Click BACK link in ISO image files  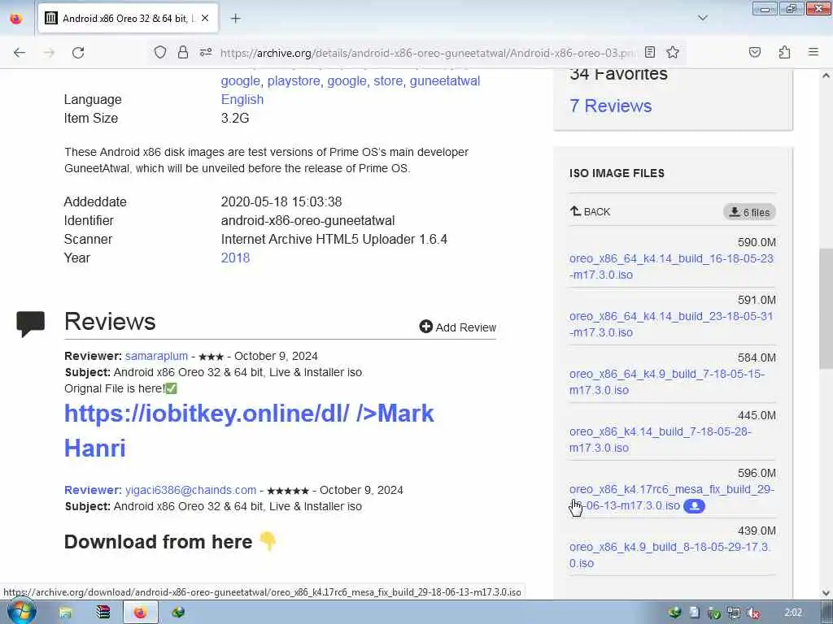click(x=590, y=212)
